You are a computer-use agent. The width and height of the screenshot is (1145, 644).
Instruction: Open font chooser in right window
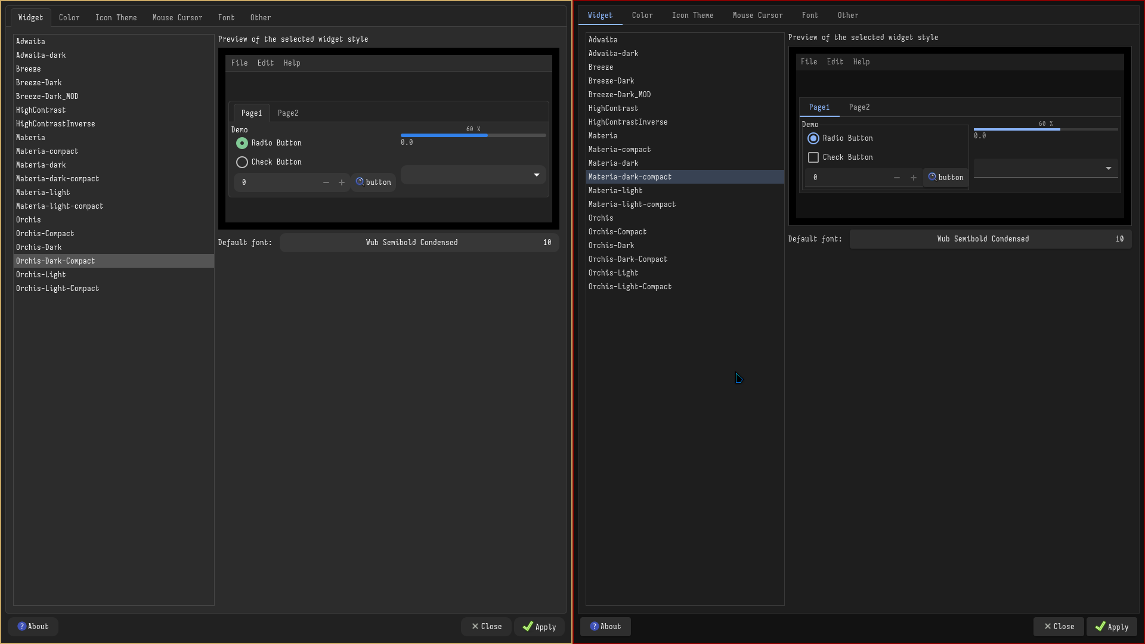(x=990, y=239)
